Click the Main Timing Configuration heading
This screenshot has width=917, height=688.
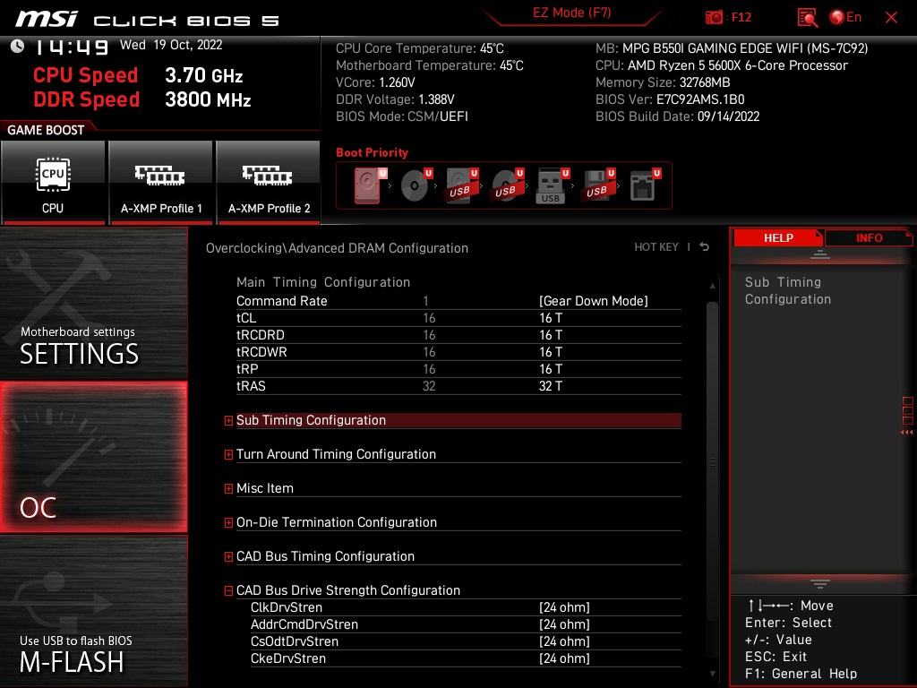(x=322, y=282)
